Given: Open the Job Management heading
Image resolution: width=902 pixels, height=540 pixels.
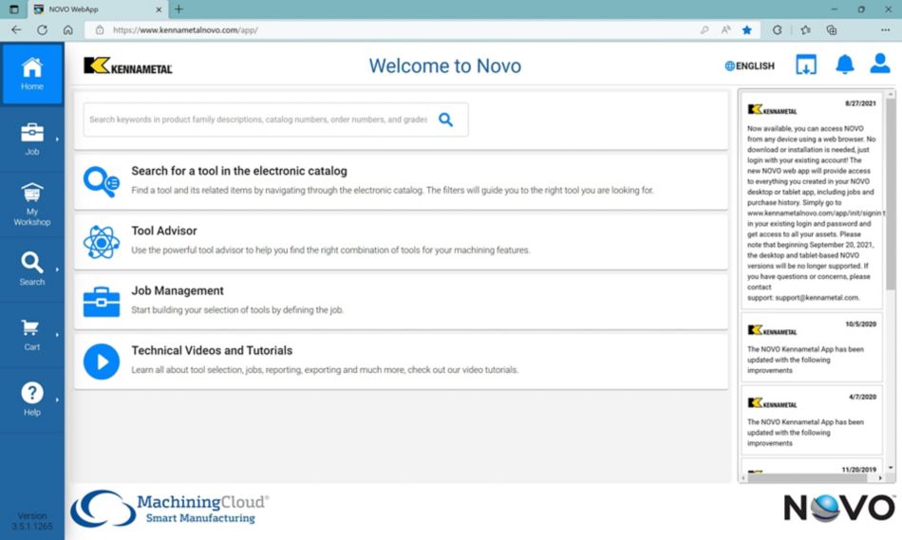Looking at the screenshot, I should tap(178, 290).
